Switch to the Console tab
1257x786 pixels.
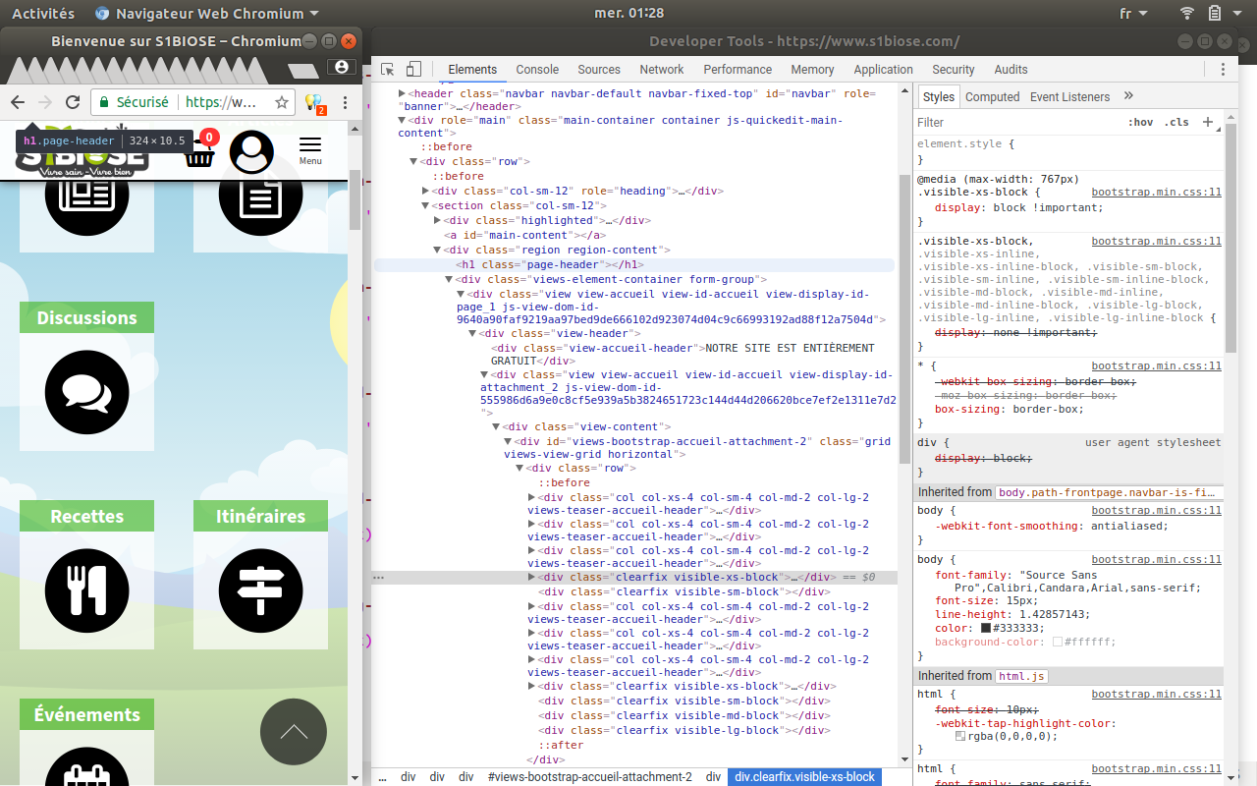tap(537, 69)
